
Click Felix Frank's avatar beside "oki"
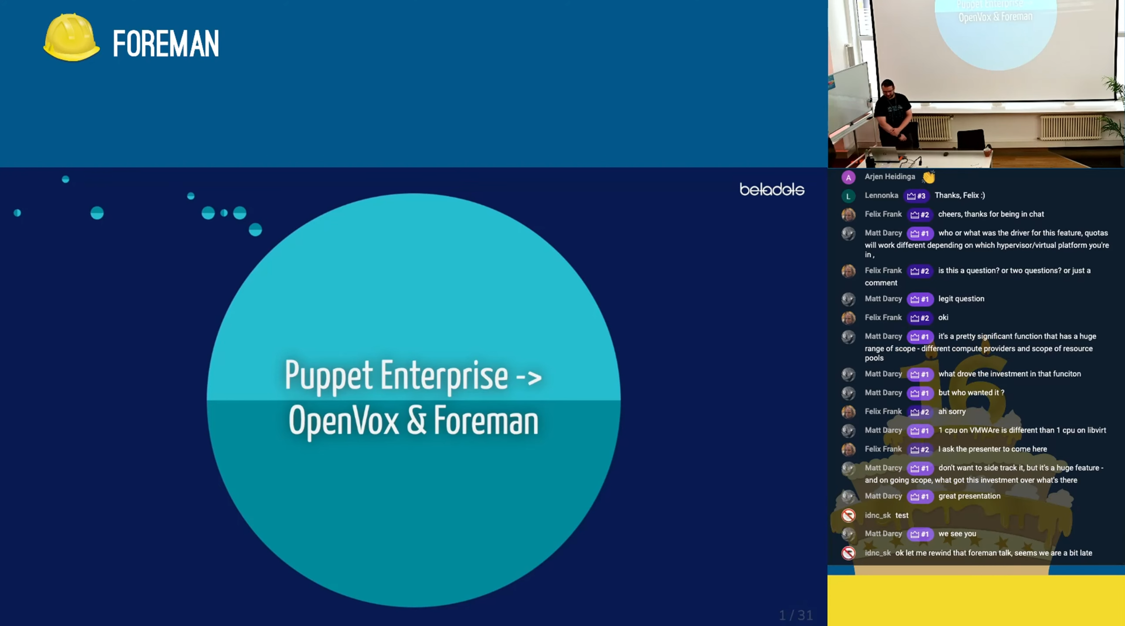848,318
